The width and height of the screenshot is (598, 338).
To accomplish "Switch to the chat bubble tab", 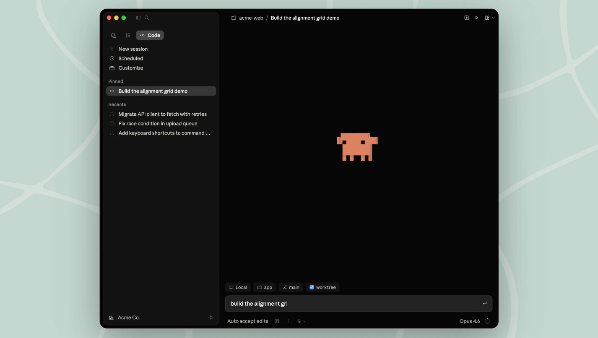I will click(113, 35).
